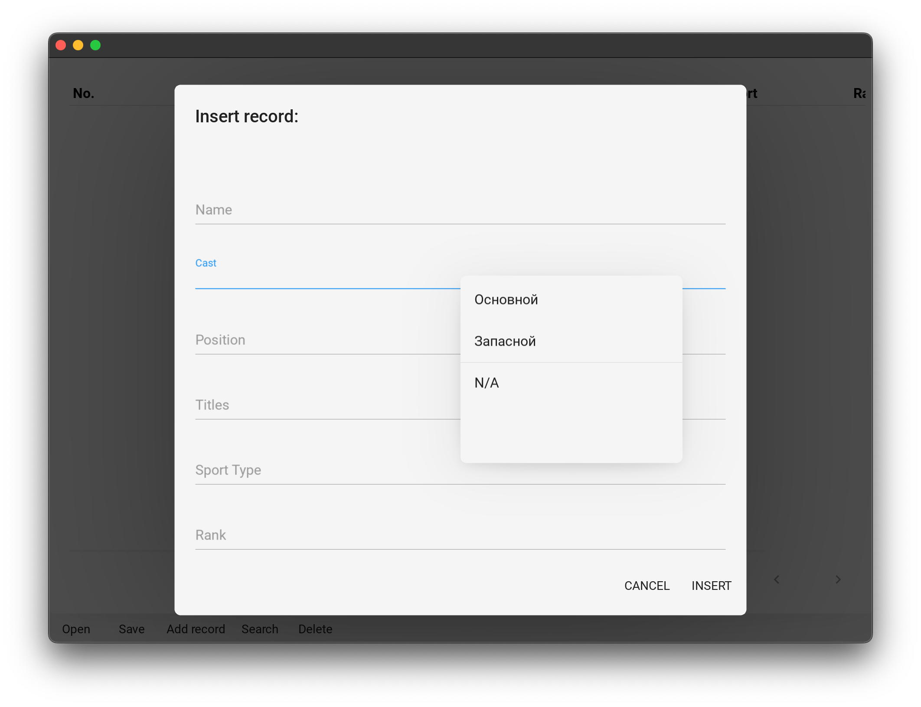Viewport: 921px width, 707px height.
Task: Click the previous page chevron arrow
Action: tap(777, 579)
